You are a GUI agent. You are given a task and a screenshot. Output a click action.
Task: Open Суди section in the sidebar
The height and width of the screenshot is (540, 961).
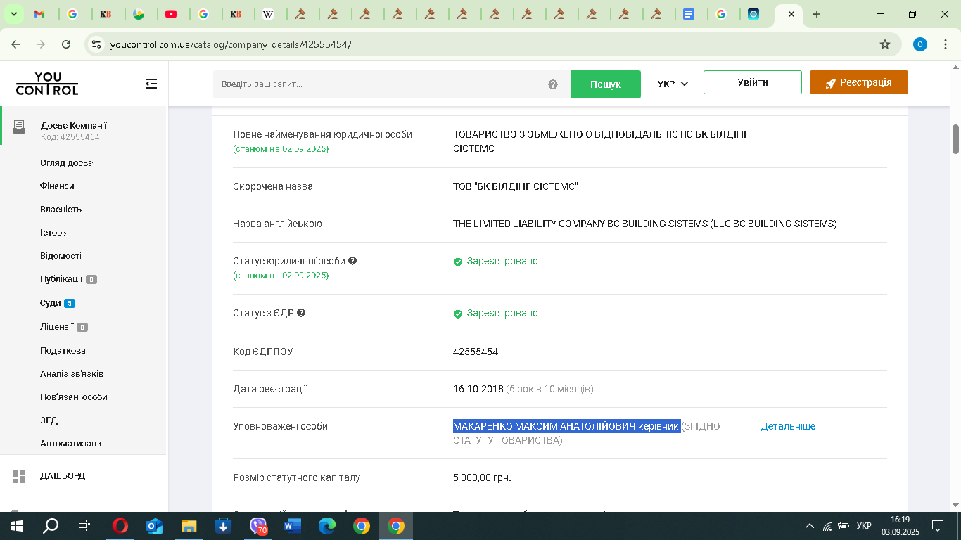point(51,303)
